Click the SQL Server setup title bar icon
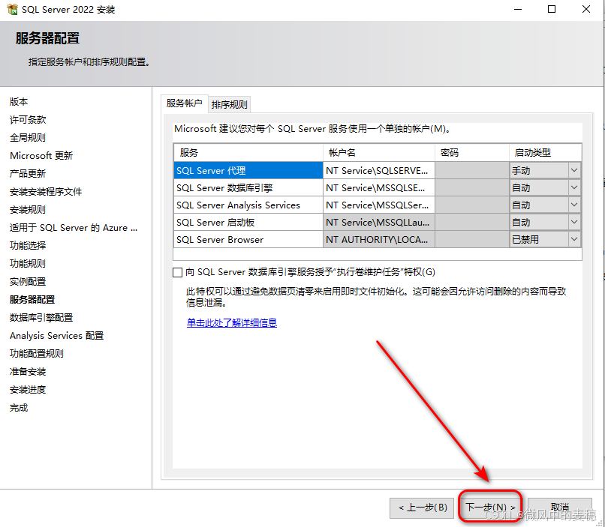Screen dimensions: 605x527 pyautogui.click(x=12, y=9)
